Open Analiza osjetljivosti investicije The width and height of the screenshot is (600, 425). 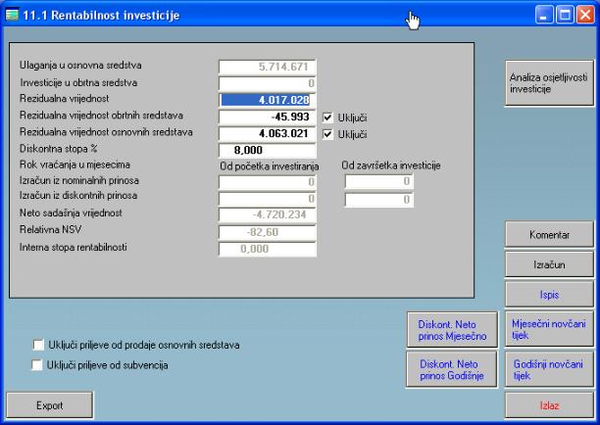pyautogui.click(x=549, y=83)
